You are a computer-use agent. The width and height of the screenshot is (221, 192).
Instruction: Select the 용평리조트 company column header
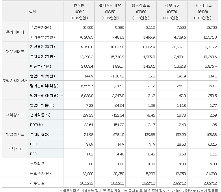click(141, 12)
